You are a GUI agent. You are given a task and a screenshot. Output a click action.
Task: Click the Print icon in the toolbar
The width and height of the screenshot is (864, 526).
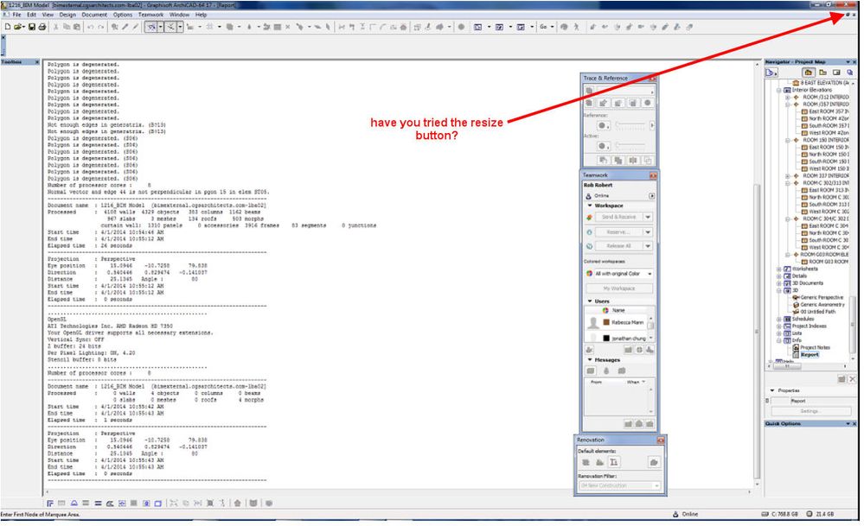tap(42, 26)
